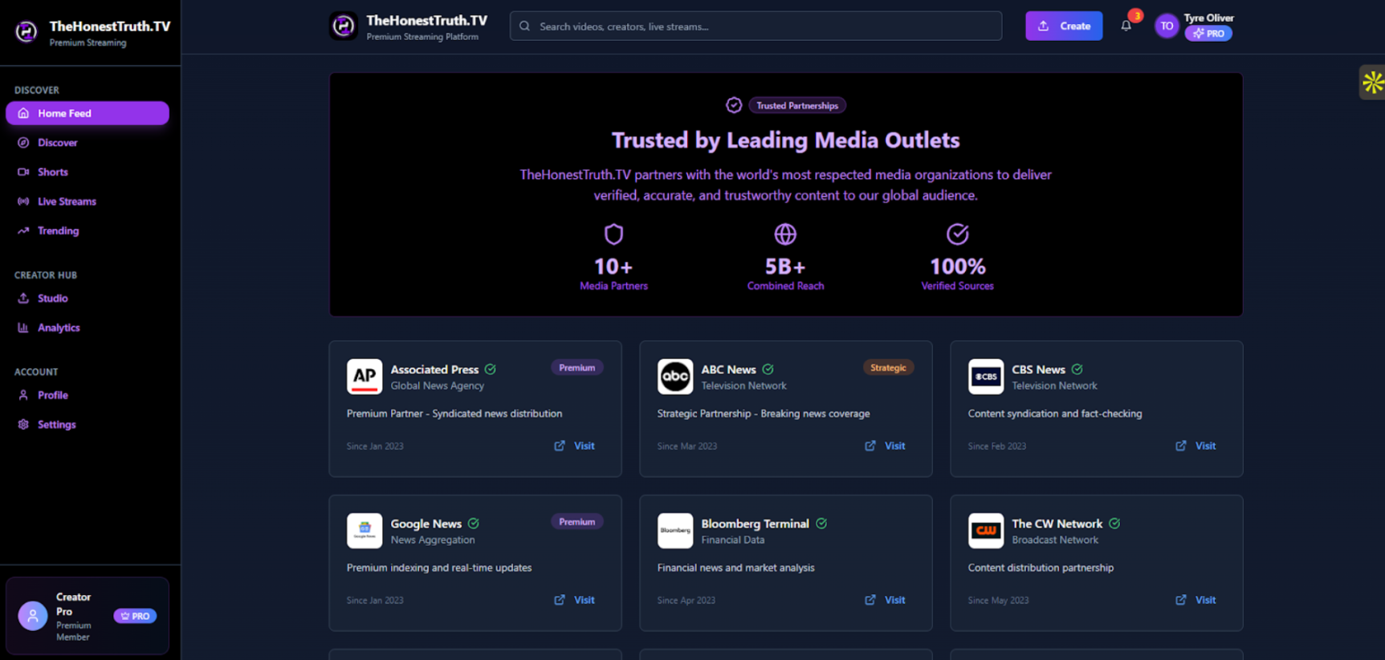1385x660 pixels.
Task: Open the TO user avatar
Action: (x=1167, y=26)
